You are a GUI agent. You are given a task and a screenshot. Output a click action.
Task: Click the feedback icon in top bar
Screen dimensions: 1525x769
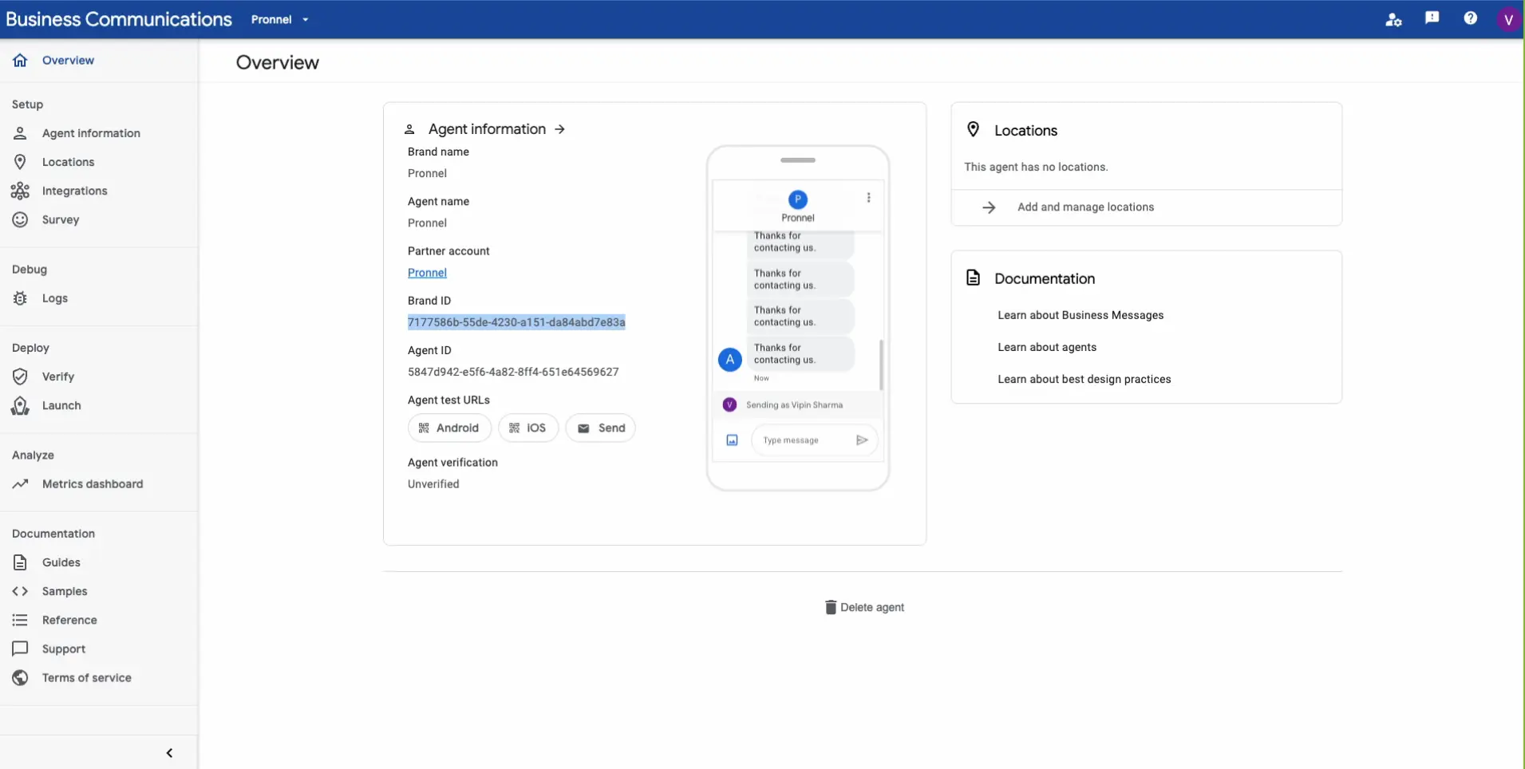1432,18
